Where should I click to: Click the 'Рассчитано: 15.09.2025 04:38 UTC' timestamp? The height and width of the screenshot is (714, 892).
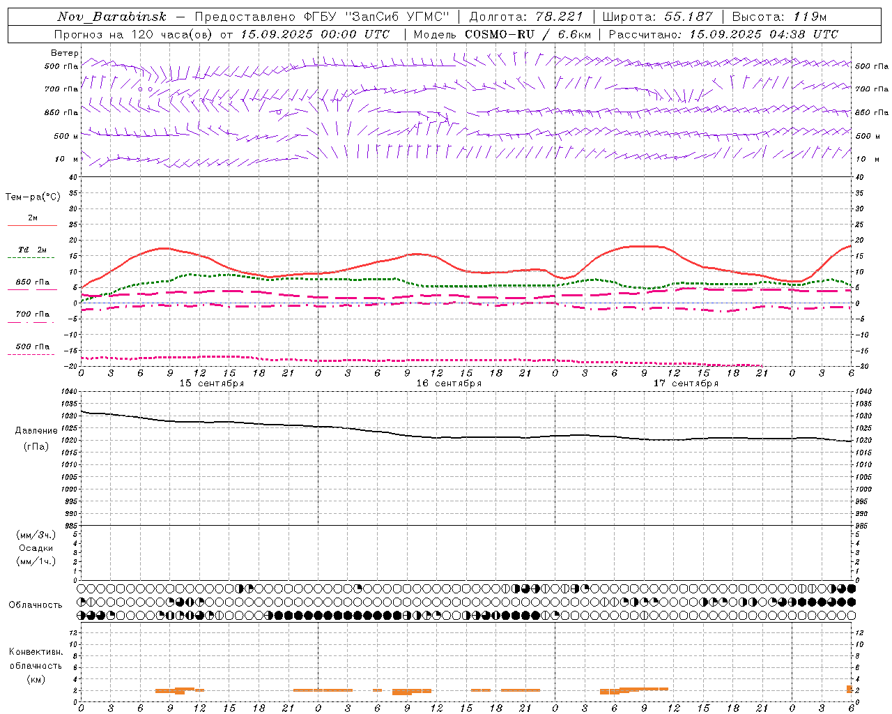(x=723, y=34)
